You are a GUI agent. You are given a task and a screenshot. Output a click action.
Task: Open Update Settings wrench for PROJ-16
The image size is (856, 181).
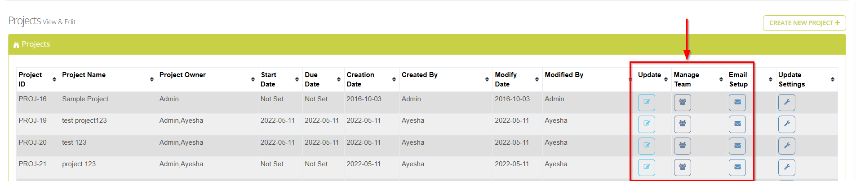(786, 102)
